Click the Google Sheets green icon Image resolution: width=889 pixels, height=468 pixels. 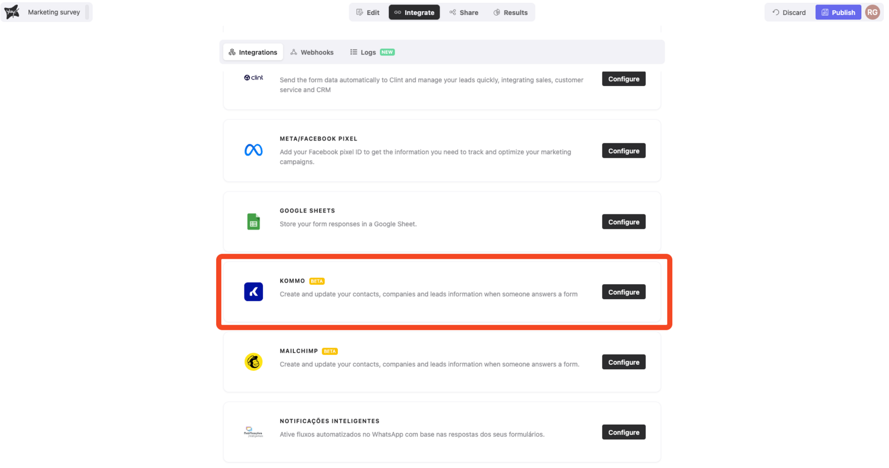click(253, 222)
